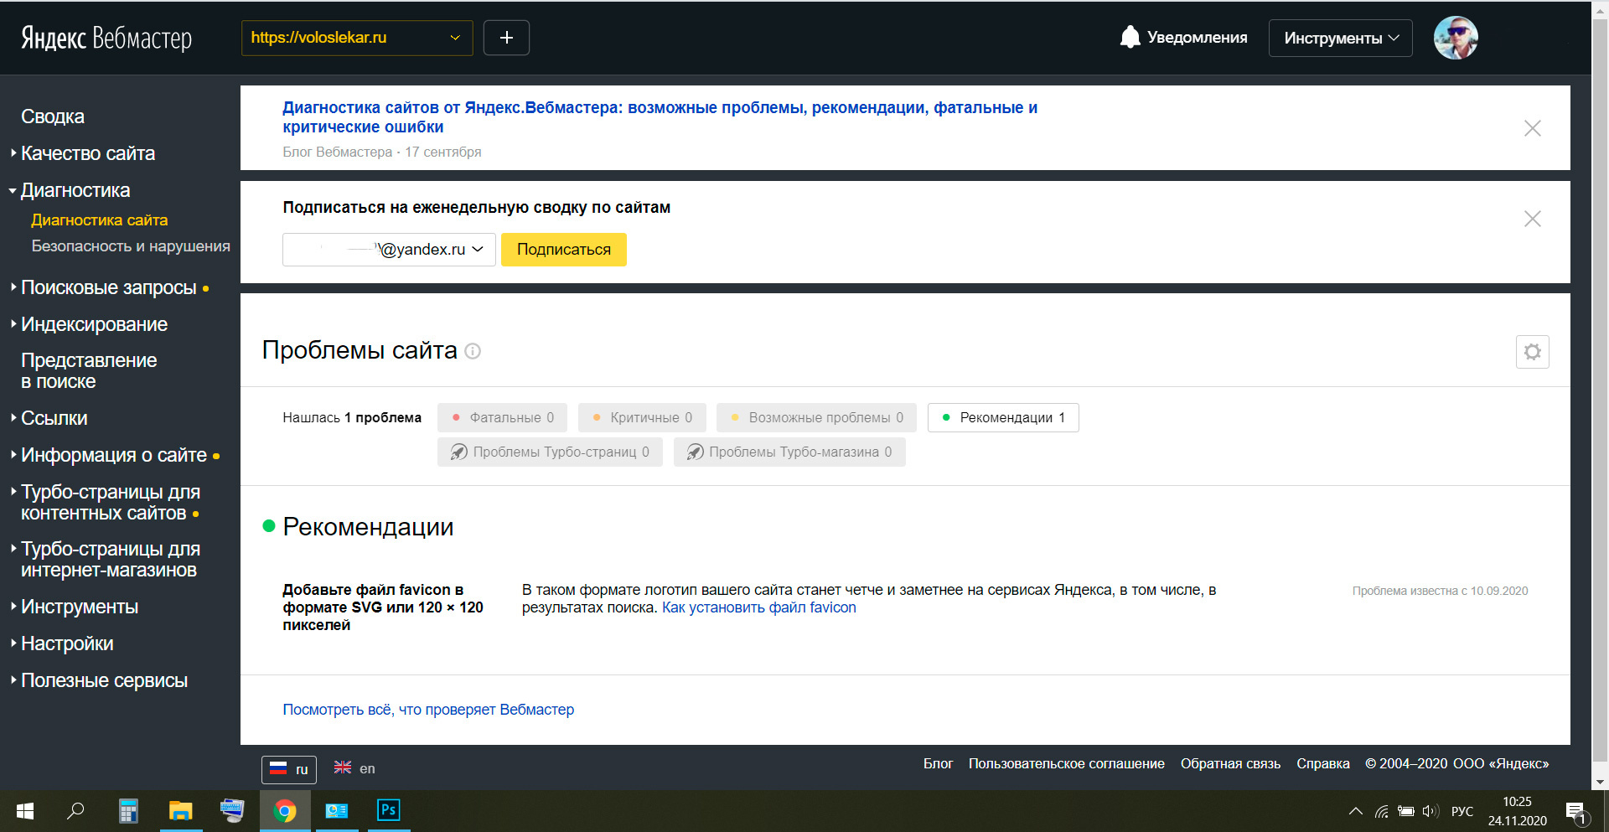Expand the Ссылки sidebar section
1609x832 pixels.
pyautogui.click(x=54, y=418)
